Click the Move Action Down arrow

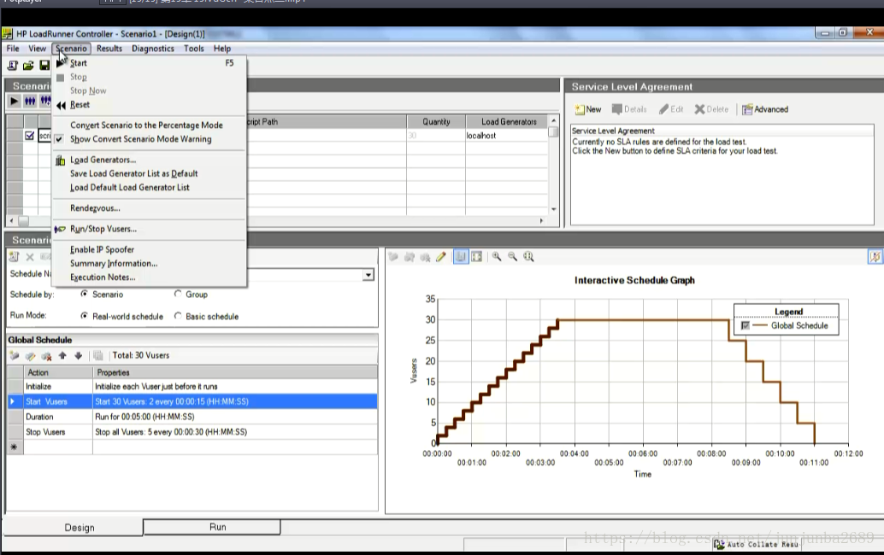[79, 355]
